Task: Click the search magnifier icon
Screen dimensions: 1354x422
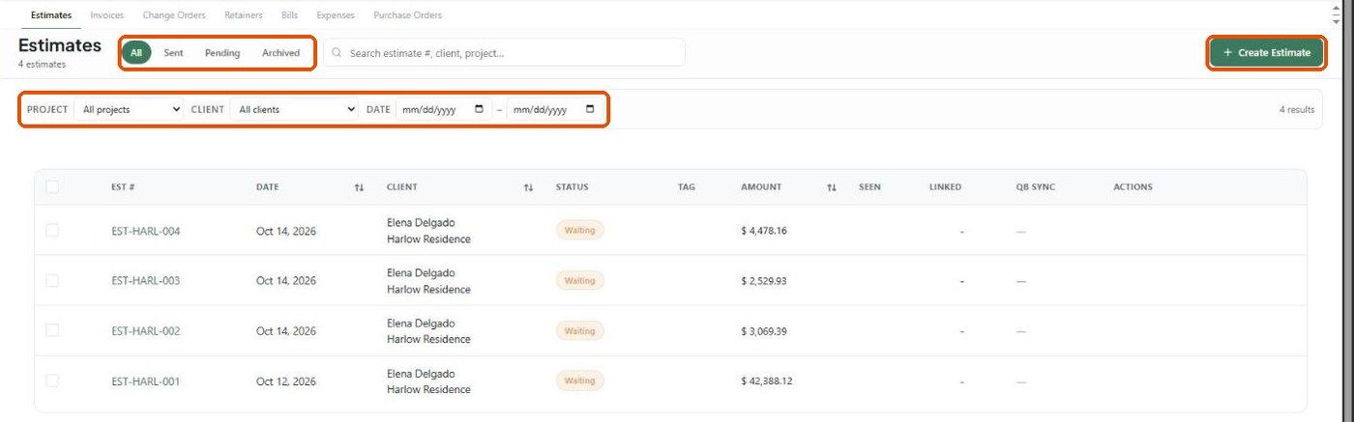Action: (337, 53)
